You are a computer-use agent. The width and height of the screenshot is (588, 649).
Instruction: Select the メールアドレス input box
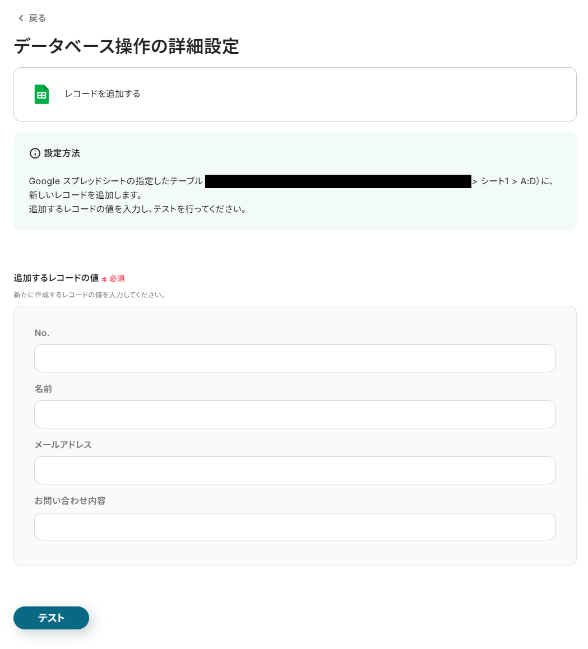click(295, 470)
